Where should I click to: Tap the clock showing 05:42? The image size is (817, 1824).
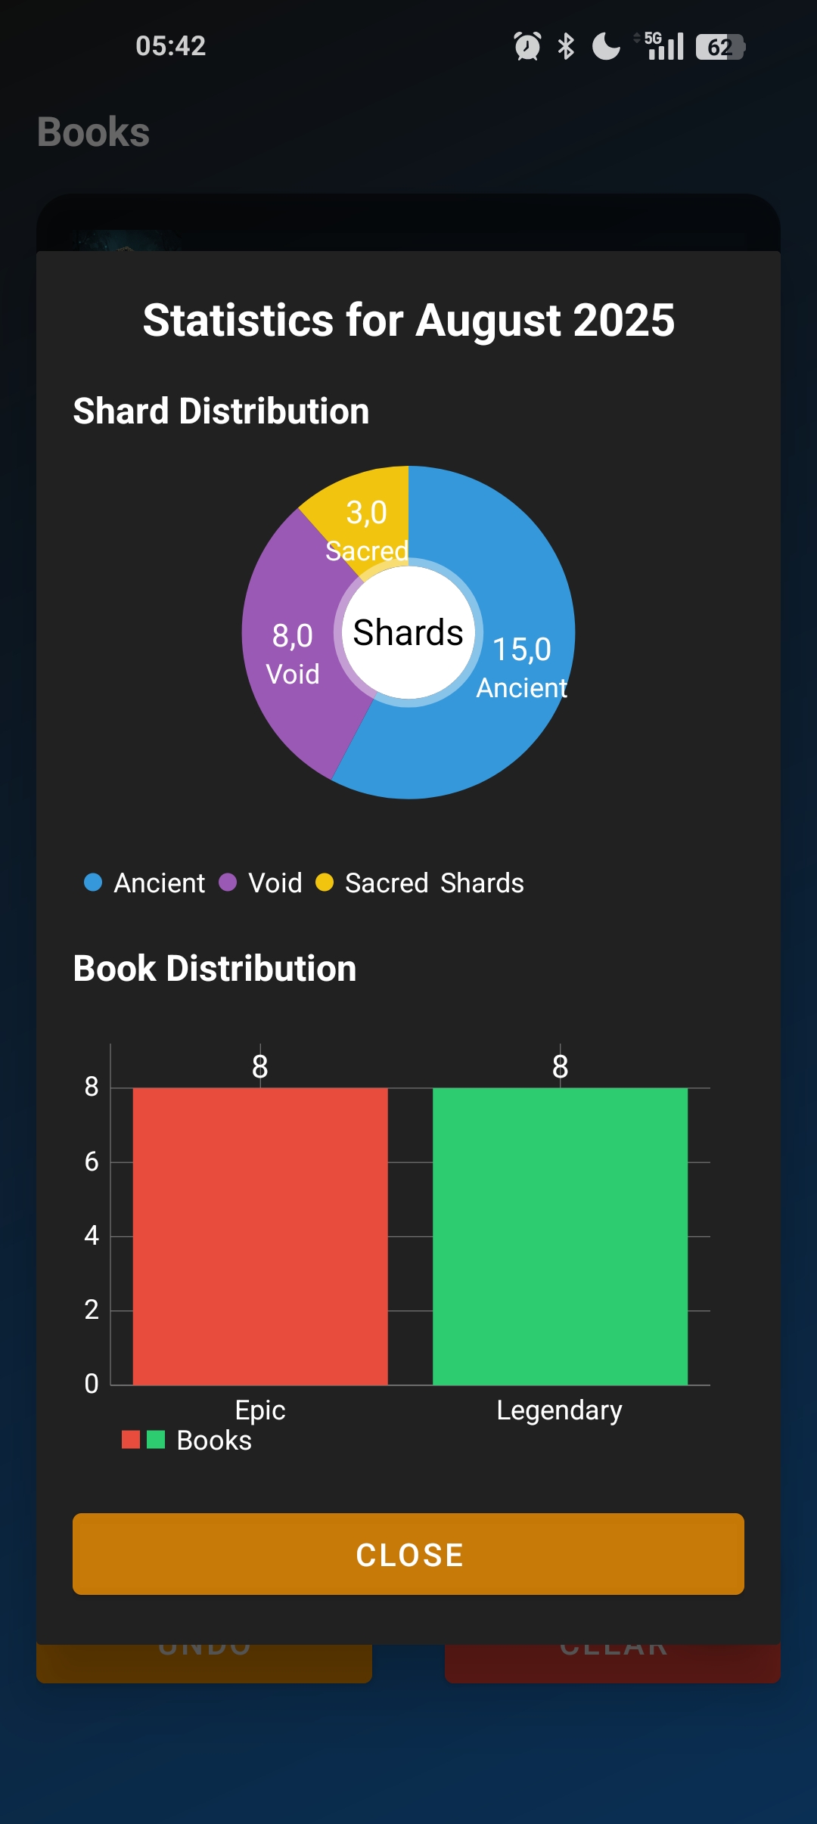(171, 46)
